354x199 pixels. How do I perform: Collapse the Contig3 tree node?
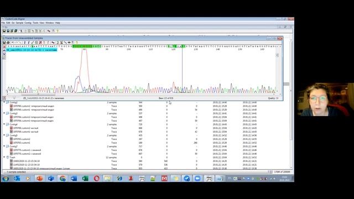[4, 113]
